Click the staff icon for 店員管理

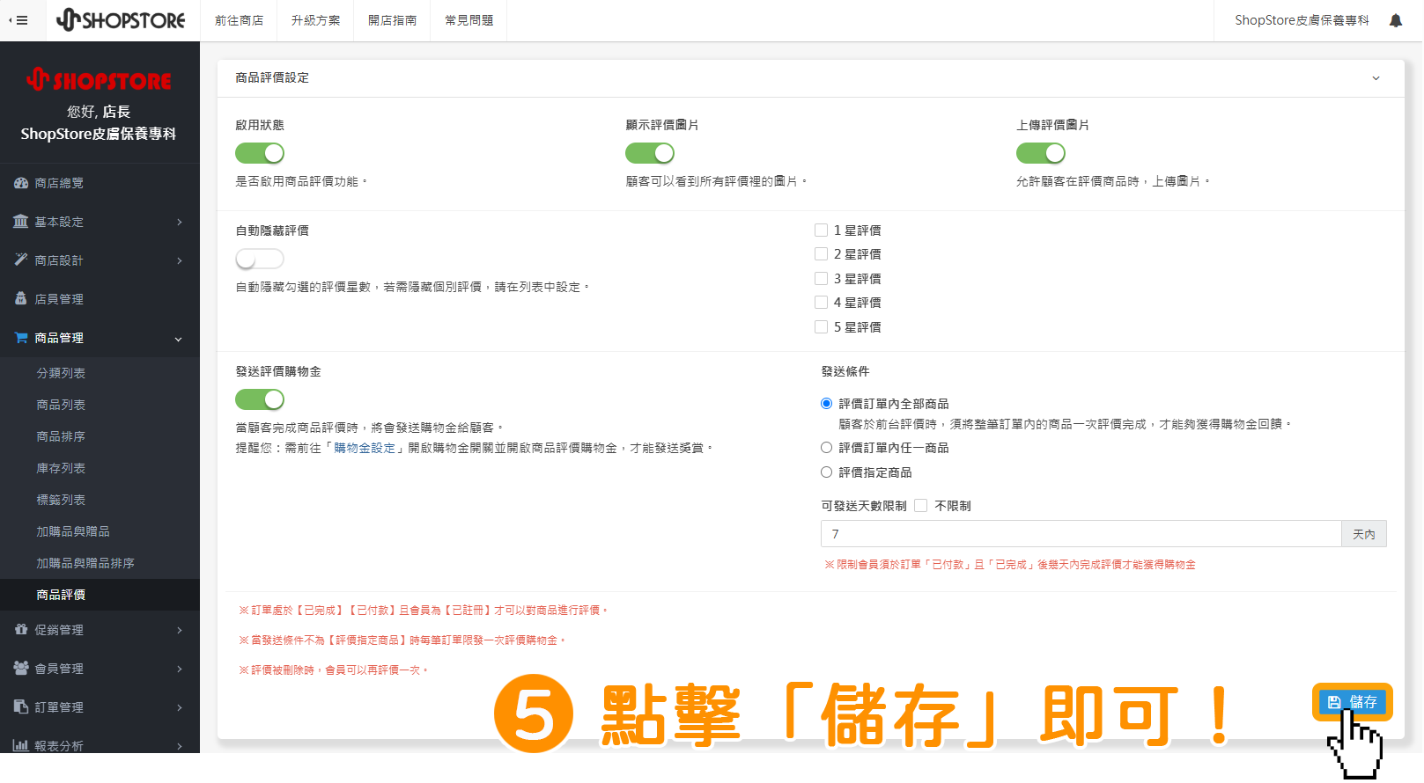tap(21, 299)
